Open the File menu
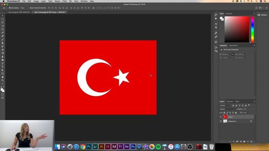Screen dimensions: 269x151 click(x=24, y=1)
